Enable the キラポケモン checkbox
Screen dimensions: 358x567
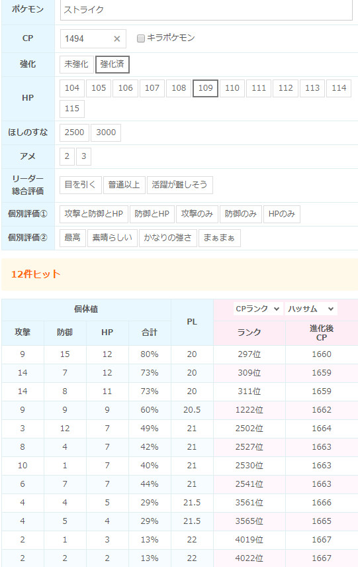pyautogui.click(x=141, y=38)
